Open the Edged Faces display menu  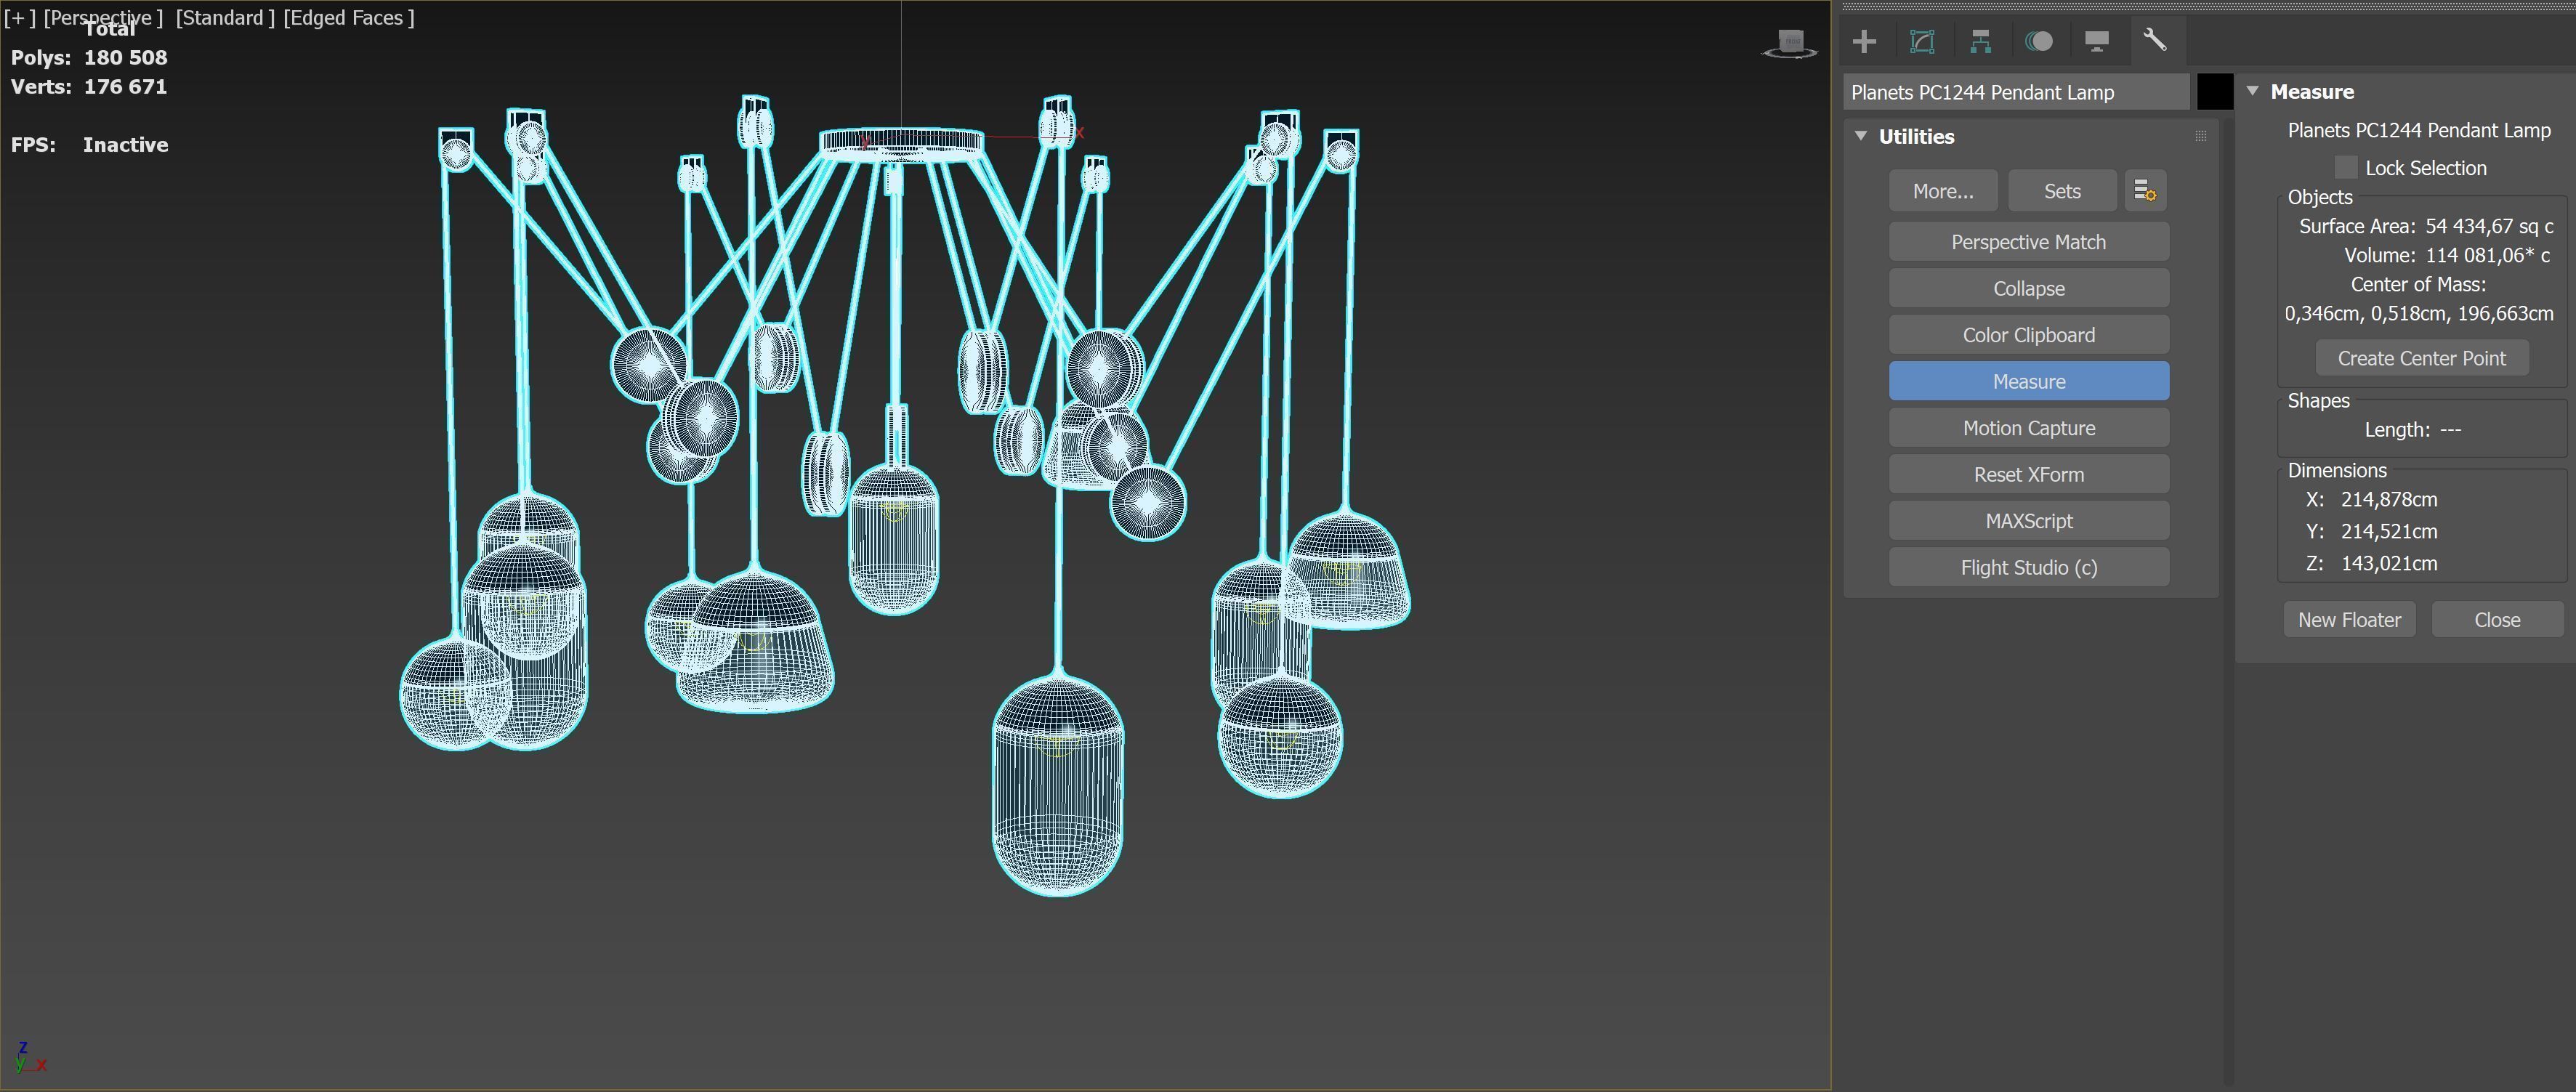point(349,17)
